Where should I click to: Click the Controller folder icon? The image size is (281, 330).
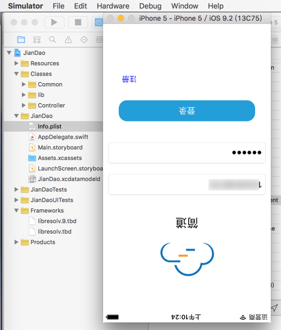[32, 105]
